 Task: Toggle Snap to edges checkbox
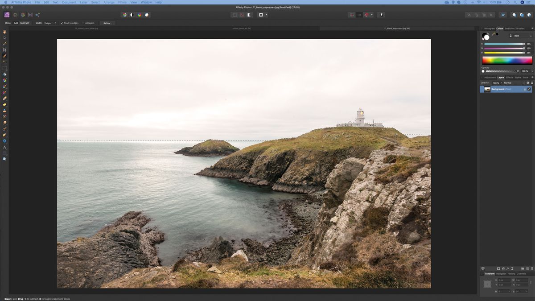click(62, 23)
